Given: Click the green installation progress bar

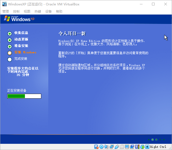Looking at the screenshot, I should (x=24, y=96).
